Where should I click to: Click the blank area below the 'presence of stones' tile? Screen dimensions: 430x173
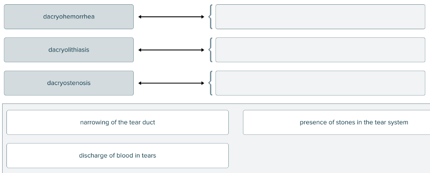(336, 155)
